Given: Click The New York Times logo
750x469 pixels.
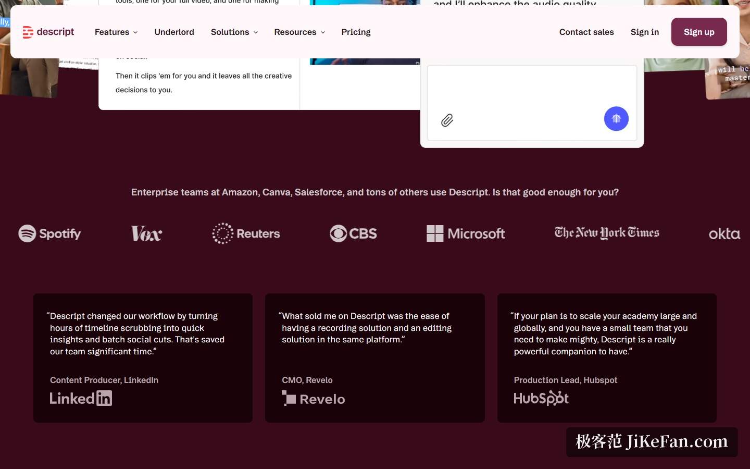Looking at the screenshot, I should click(x=607, y=233).
